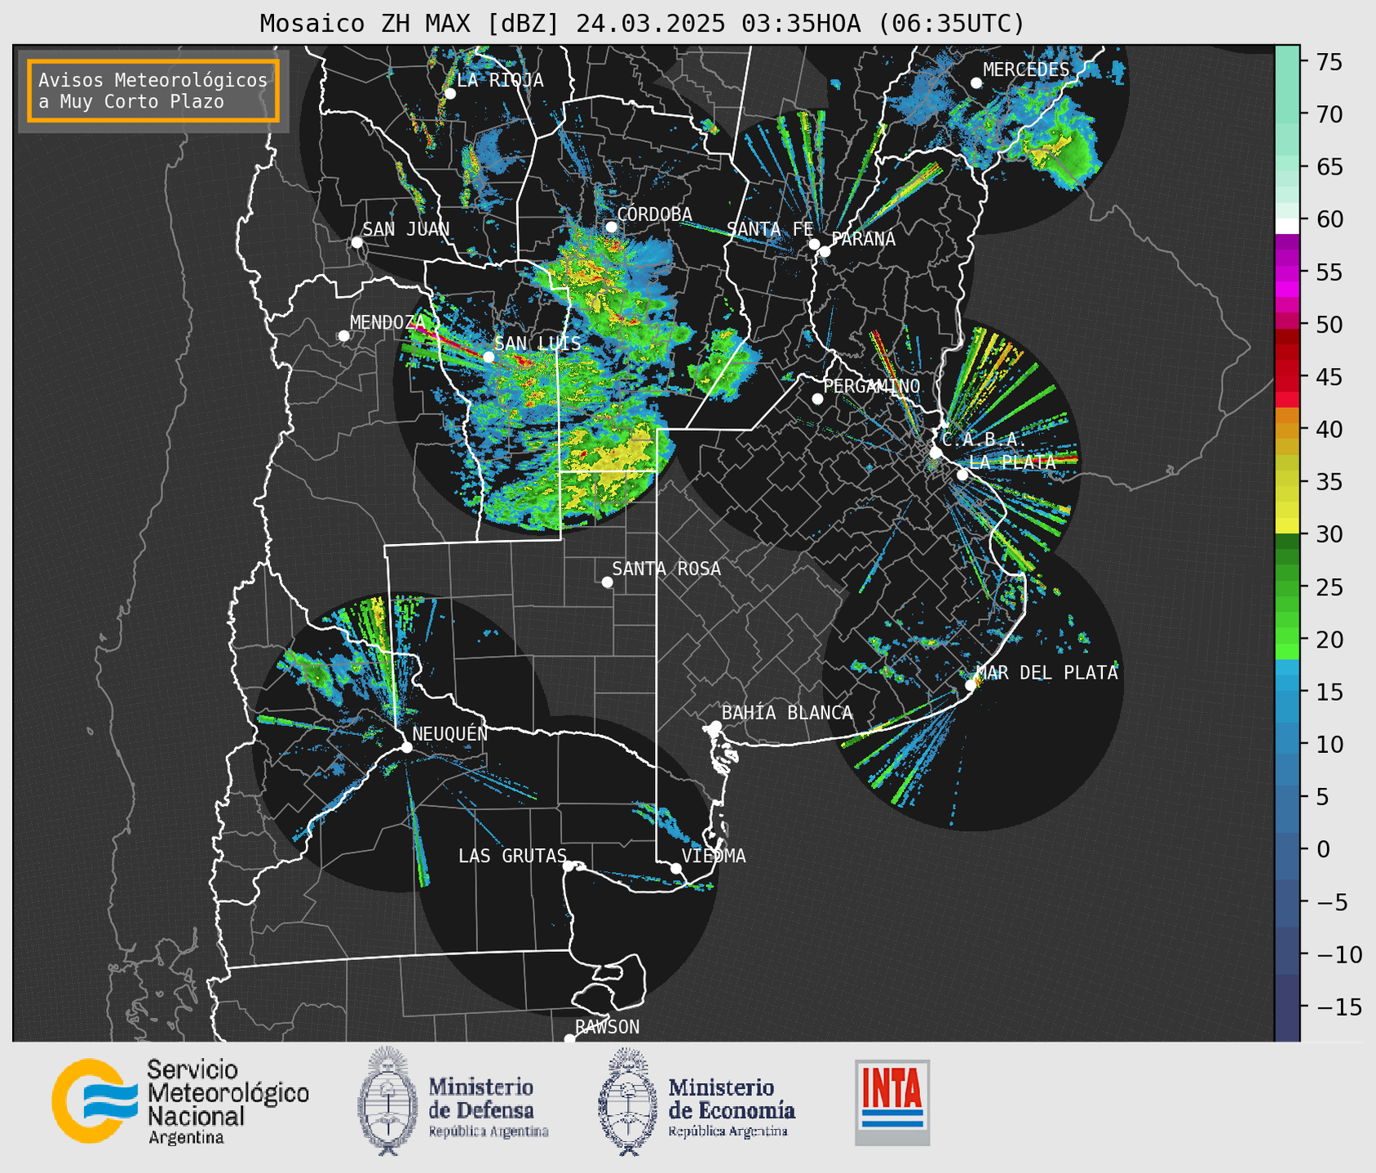This screenshot has height=1173, width=1376.
Task: Select the LA RIOJA city marker
Action: [449, 94]
